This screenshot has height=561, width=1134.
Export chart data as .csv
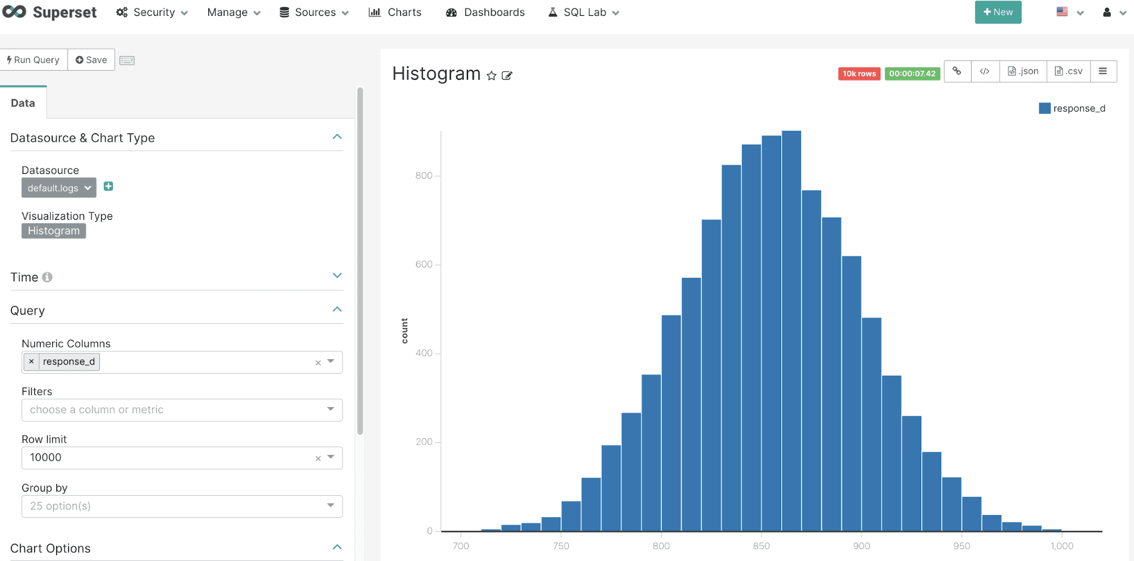pos(1068,71)
